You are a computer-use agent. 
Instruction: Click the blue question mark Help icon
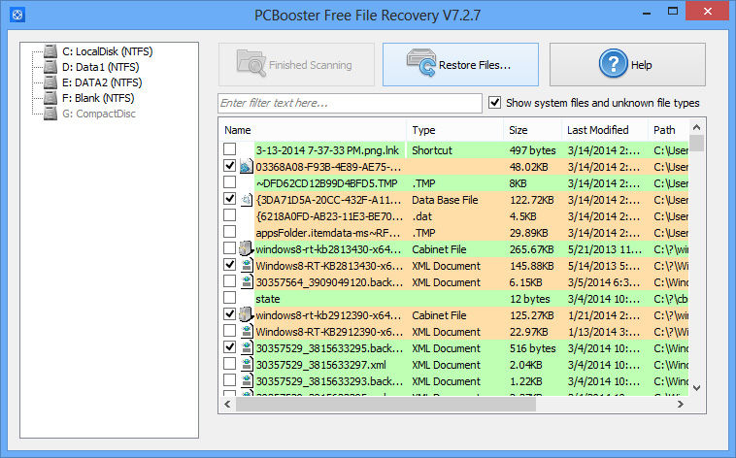pyautogui.click(x=613, y=63)
